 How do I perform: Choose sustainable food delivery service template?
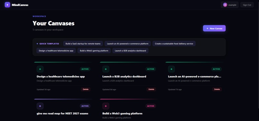(174, 44)
